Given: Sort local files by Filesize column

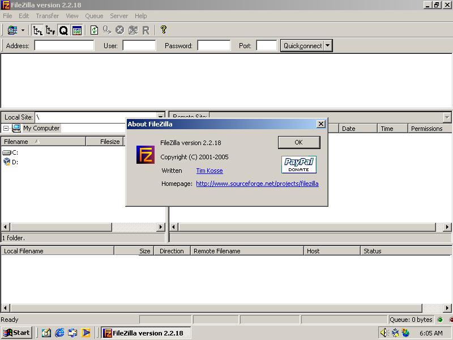Looking at the screenshot, I should (105, 142).
